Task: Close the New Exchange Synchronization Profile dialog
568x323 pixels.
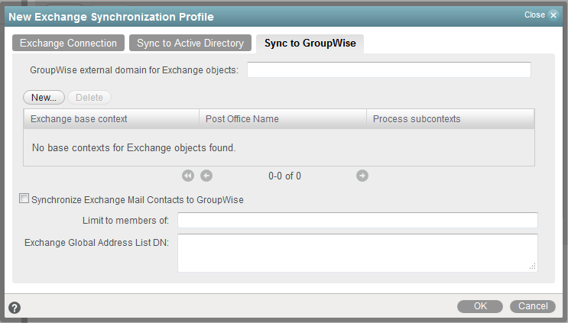Action: coord(553,15)
